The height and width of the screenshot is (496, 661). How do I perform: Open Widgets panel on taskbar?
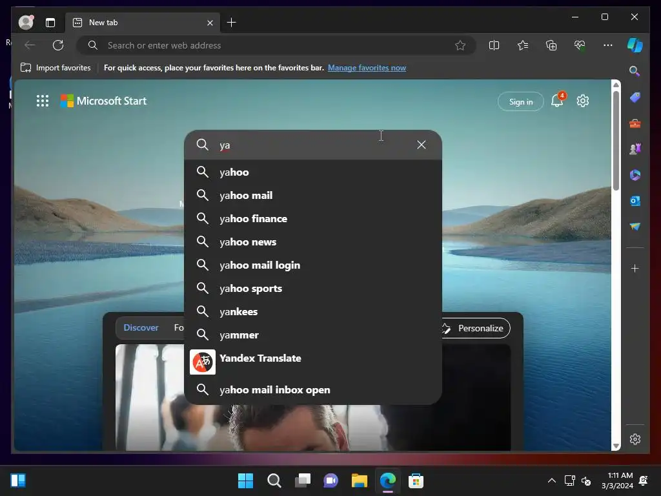[x=18, y=480]
